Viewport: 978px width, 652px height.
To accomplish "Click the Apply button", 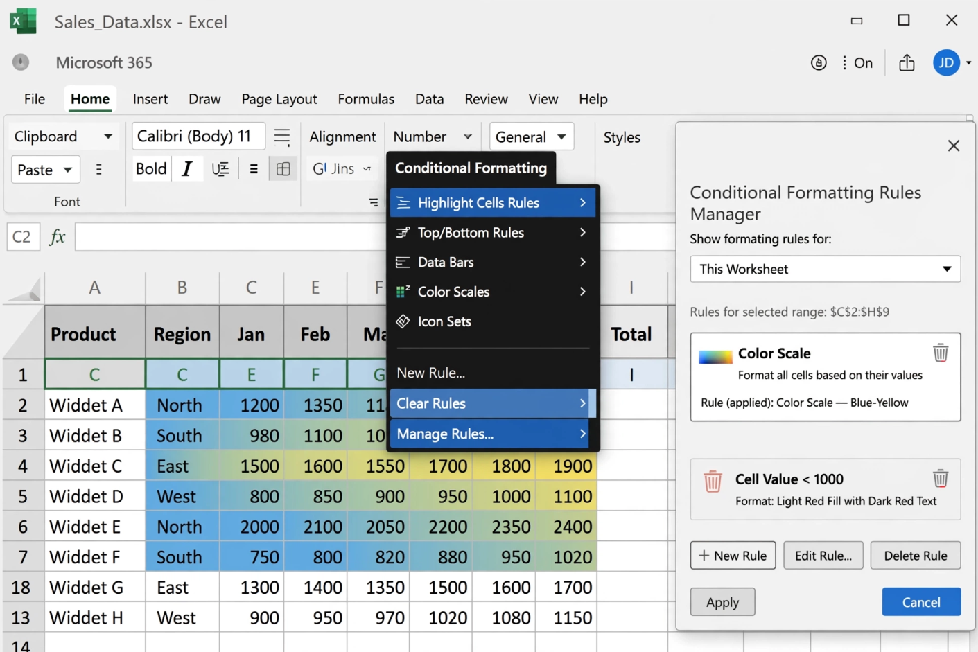I will coord(722,602).
